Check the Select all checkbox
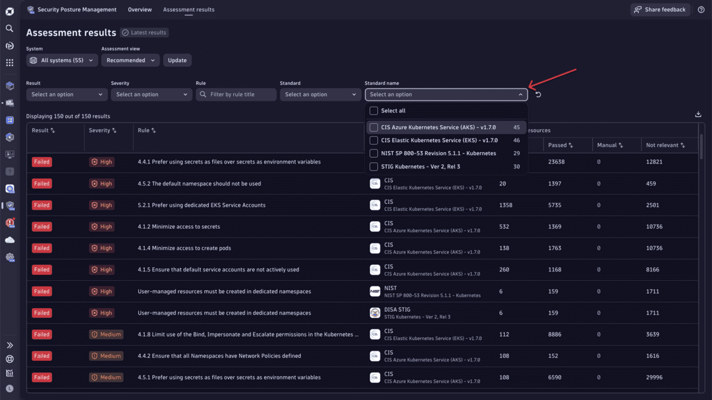 pos(374,111)
